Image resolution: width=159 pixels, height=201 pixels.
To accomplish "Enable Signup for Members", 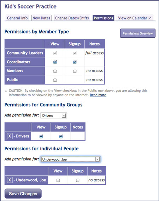I will 75,71.
